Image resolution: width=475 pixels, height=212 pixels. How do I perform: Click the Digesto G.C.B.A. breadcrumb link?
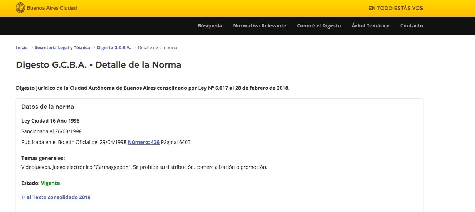point(114,48)
